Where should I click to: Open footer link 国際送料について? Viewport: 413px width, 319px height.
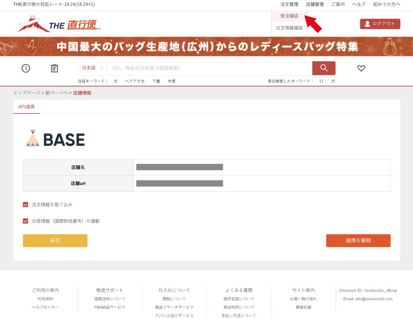pos(110,299)
